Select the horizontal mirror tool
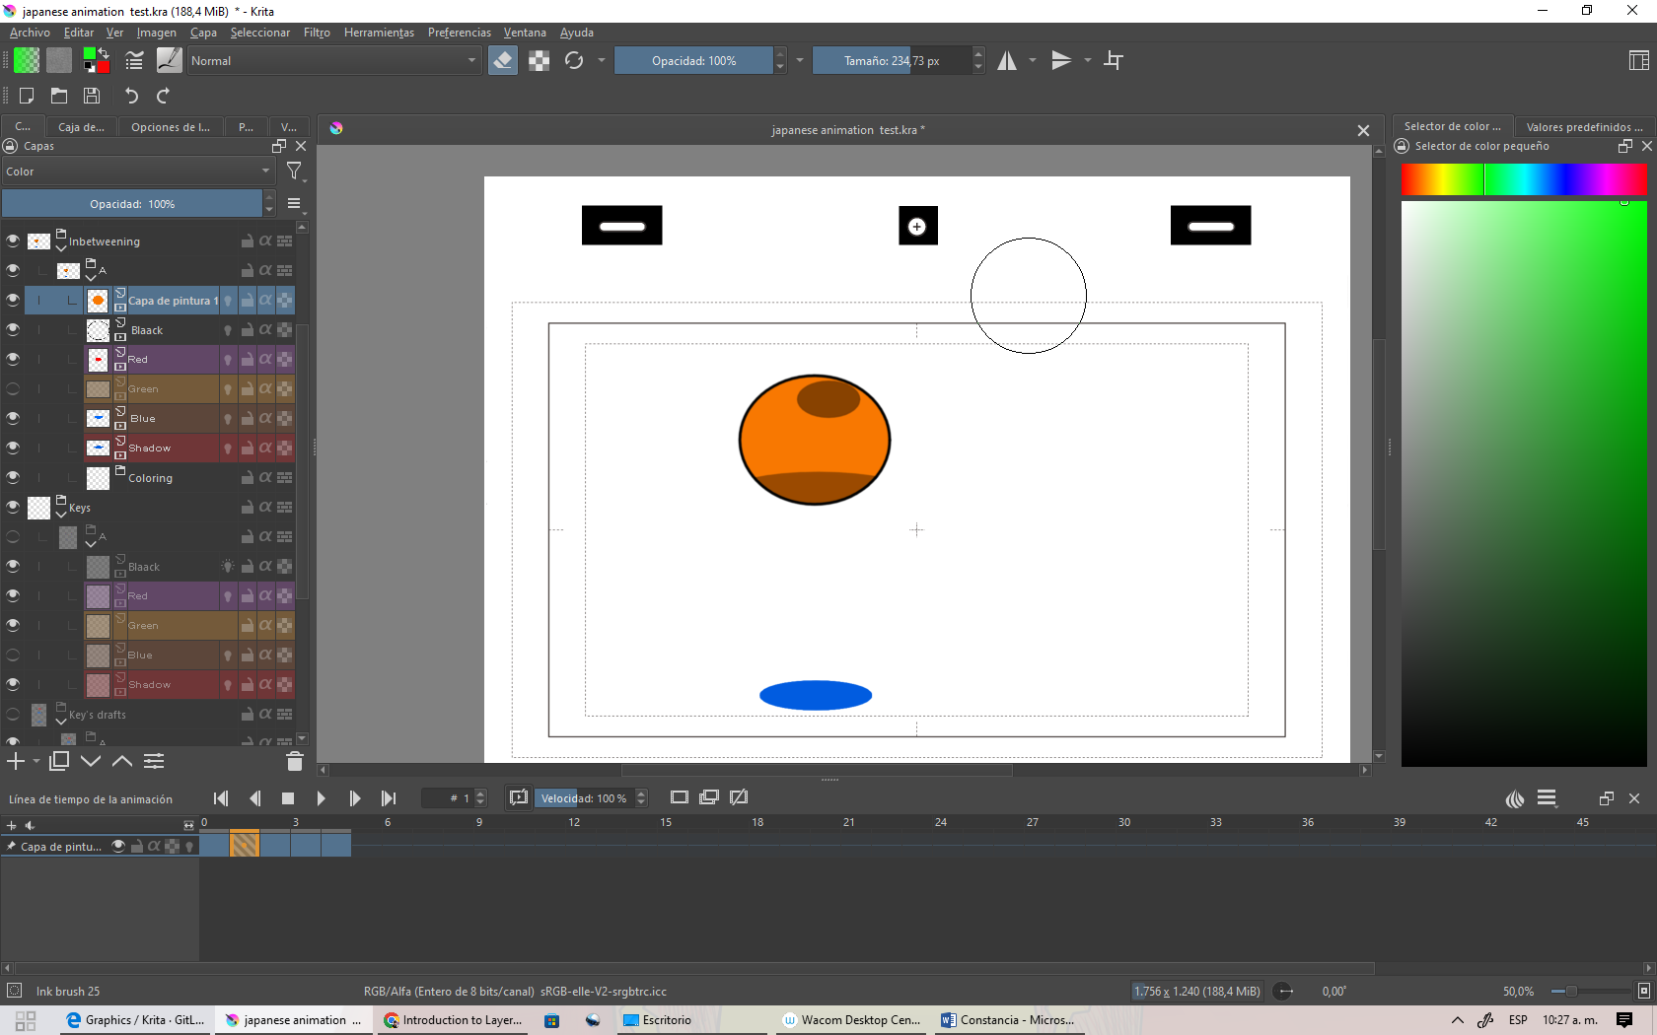This screenshot has height=1035, width=1657. (x=1006, y=61)
